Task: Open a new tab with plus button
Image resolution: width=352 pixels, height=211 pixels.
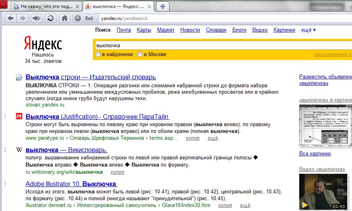Action: (x=163, y=6)
